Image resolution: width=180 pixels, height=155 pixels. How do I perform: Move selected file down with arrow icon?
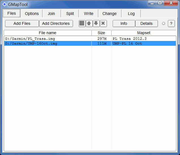click(96, 24)
